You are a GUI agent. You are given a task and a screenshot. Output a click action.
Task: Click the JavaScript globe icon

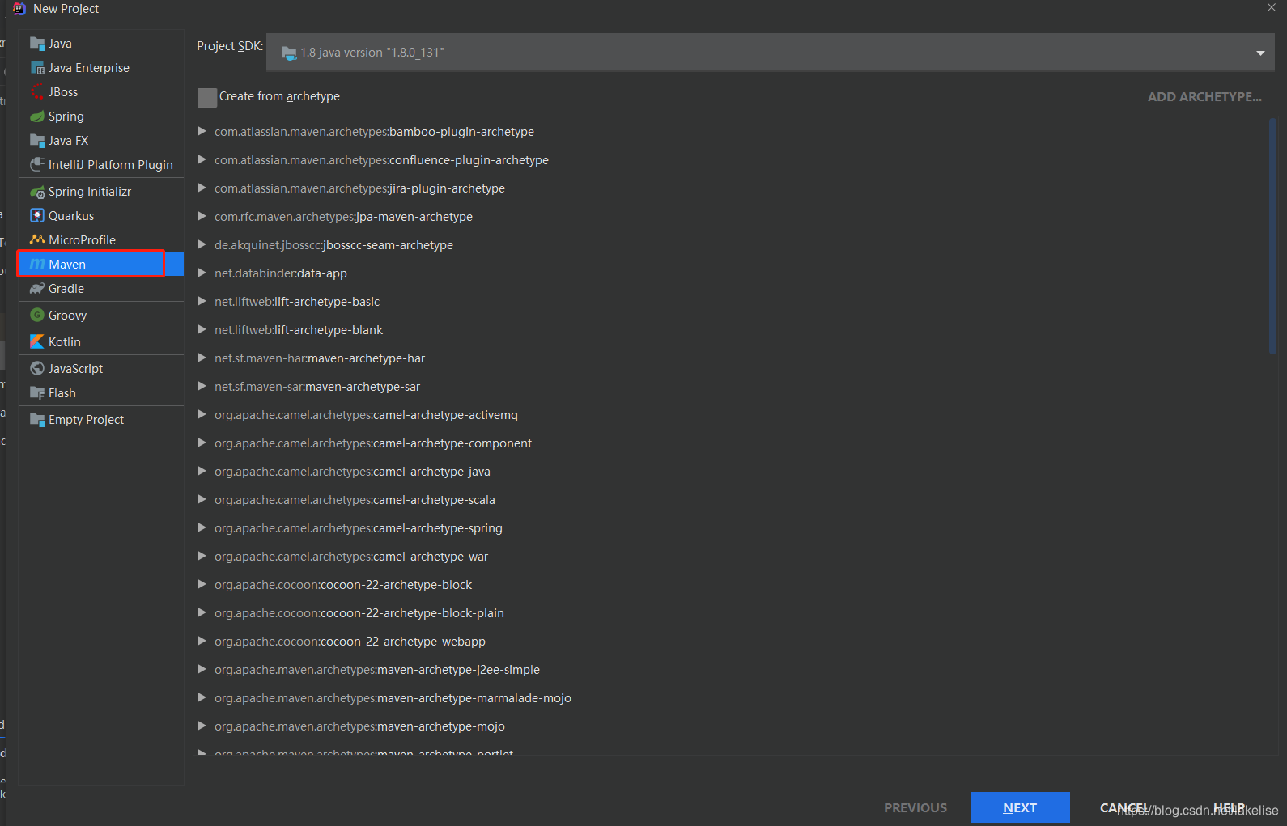click(37, 369)
